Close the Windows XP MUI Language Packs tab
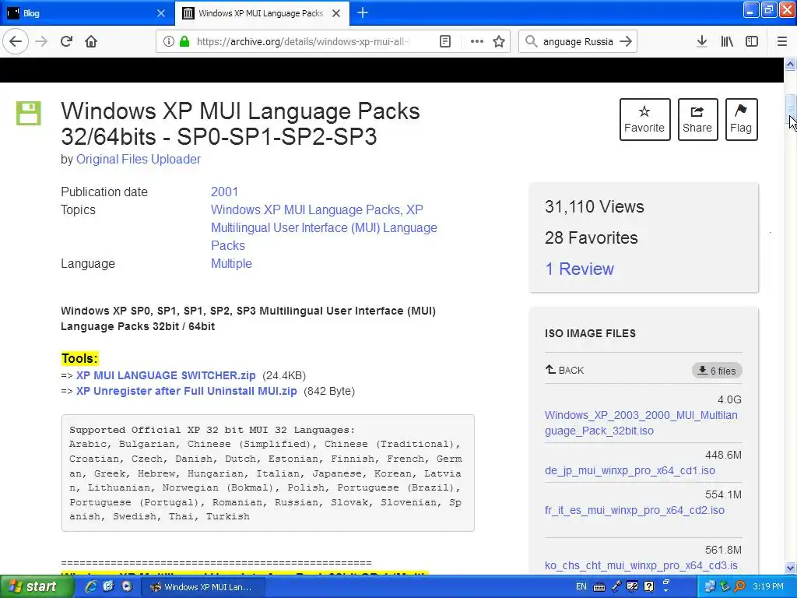Screen dimensions: 797x598 tap(336, 13)
